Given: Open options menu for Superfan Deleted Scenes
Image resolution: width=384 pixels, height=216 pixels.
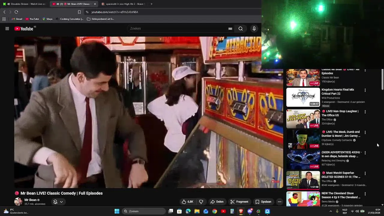Looking at the screenshot, I should click(365, 173).
